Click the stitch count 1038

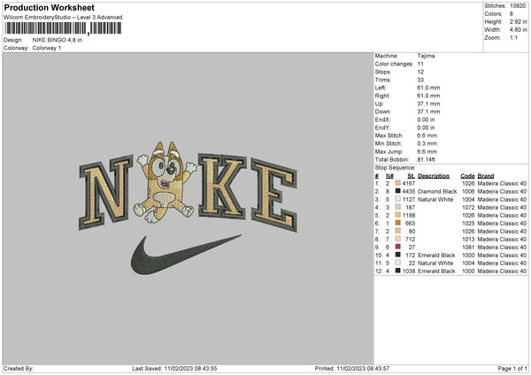point(409,272)
